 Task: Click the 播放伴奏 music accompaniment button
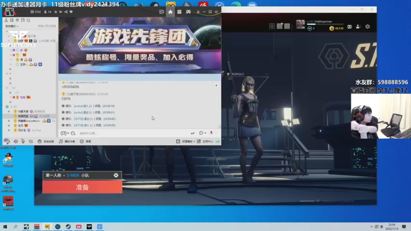click(67, 142)
